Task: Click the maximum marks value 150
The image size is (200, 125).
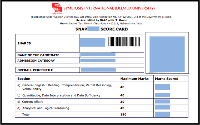Action: pos(123,114)
